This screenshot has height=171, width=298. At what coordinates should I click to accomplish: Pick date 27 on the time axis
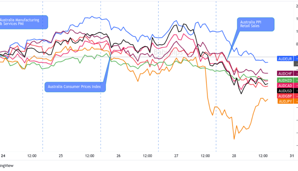point(176,155)
